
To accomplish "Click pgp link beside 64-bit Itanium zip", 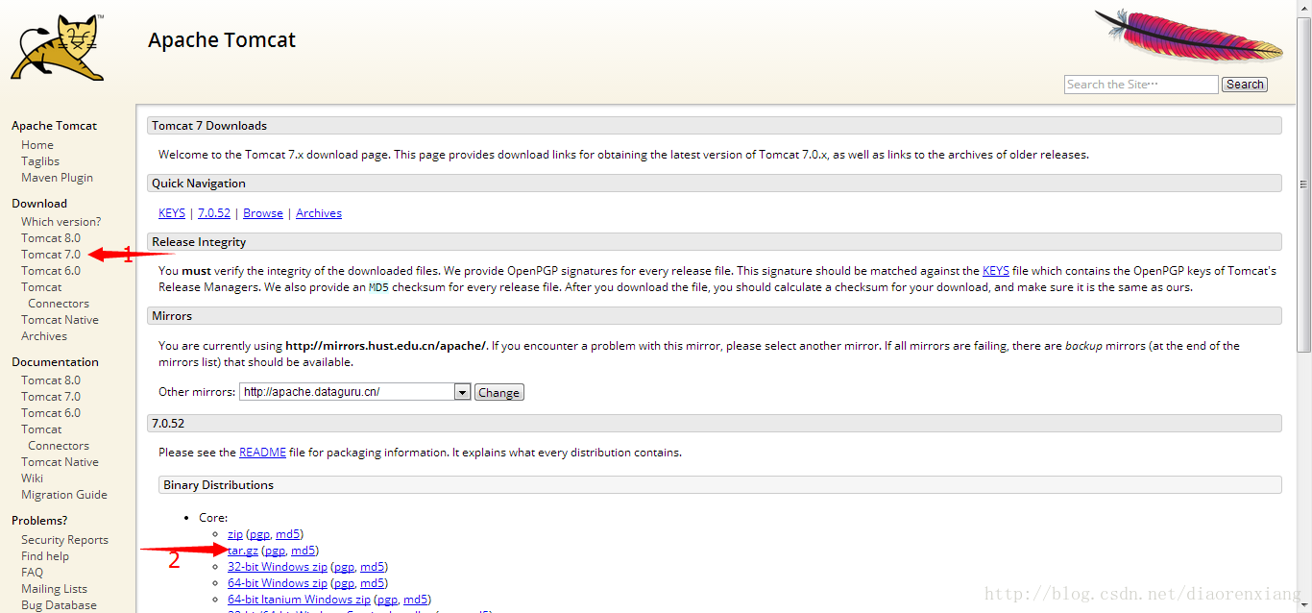I will 387,600.
